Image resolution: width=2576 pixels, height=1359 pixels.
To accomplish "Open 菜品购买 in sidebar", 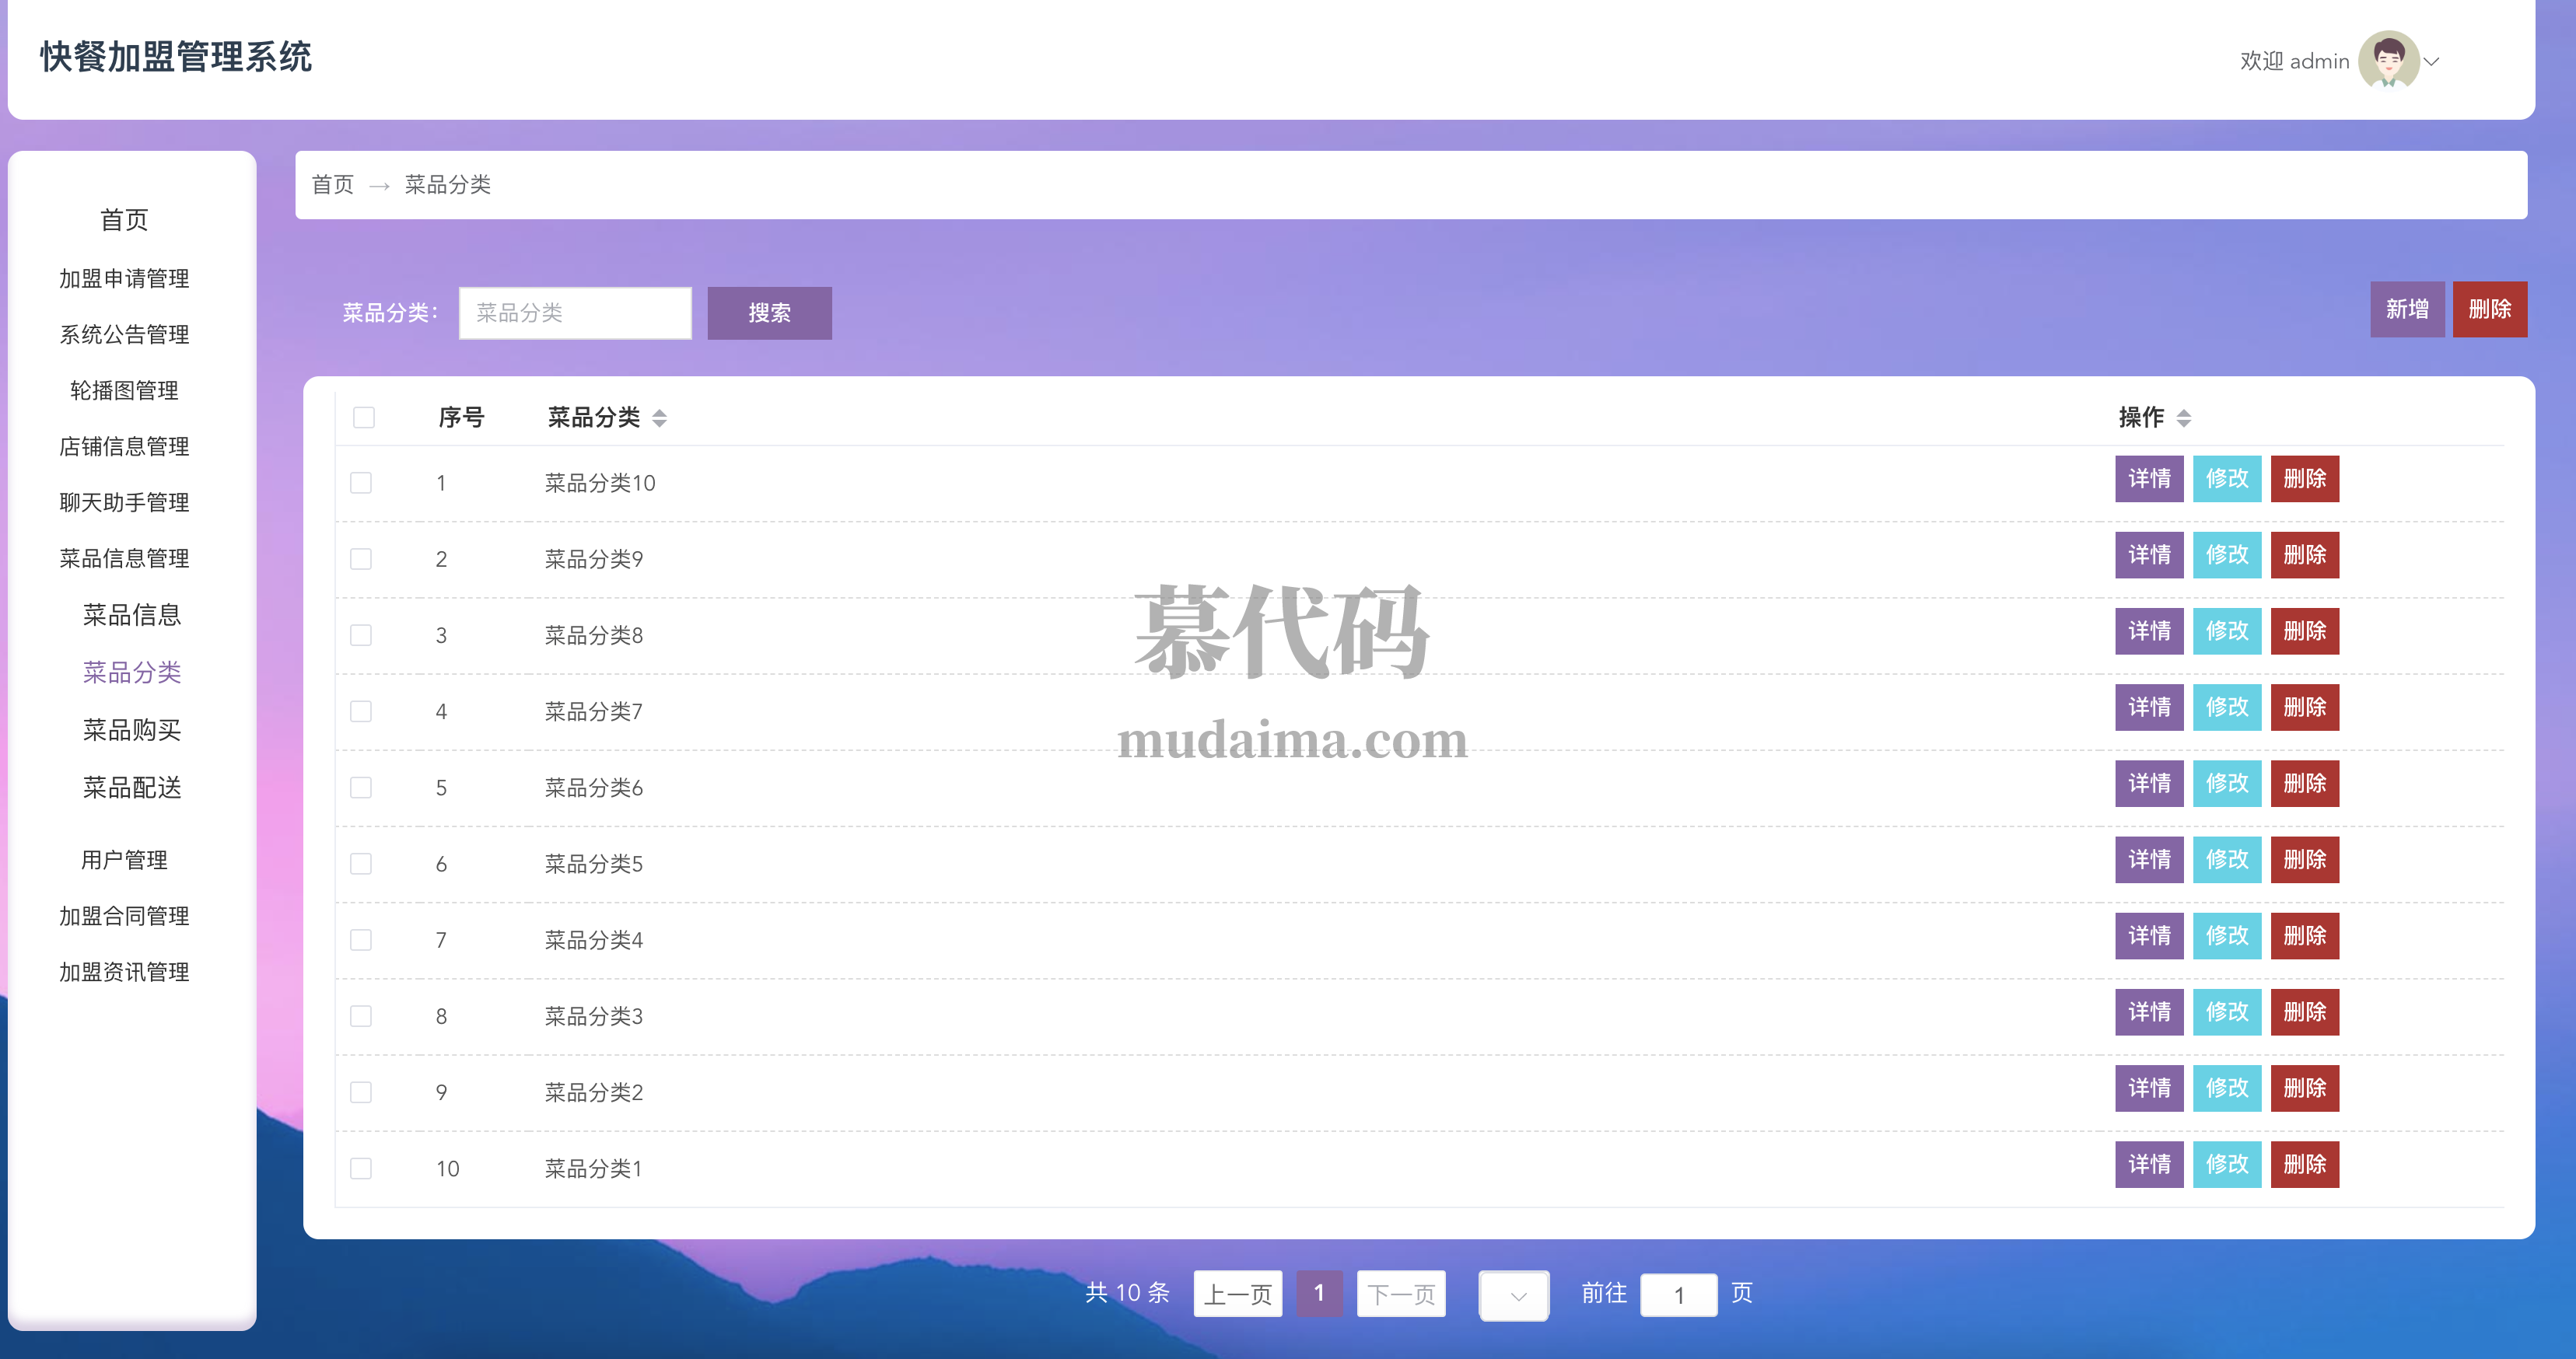I will (x=132, y=731).
